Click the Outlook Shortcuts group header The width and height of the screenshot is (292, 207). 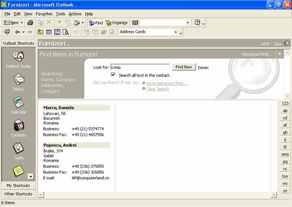18,43
